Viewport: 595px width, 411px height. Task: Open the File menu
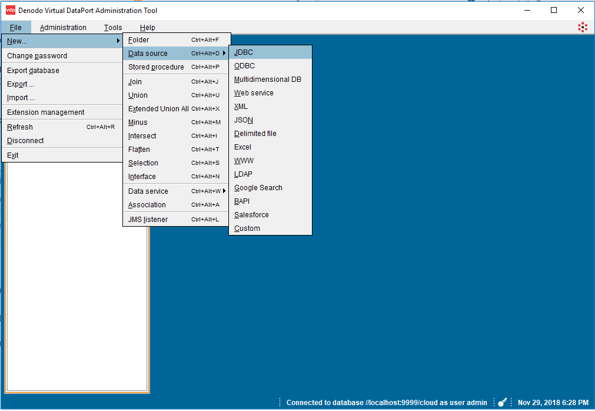point(16,27)
